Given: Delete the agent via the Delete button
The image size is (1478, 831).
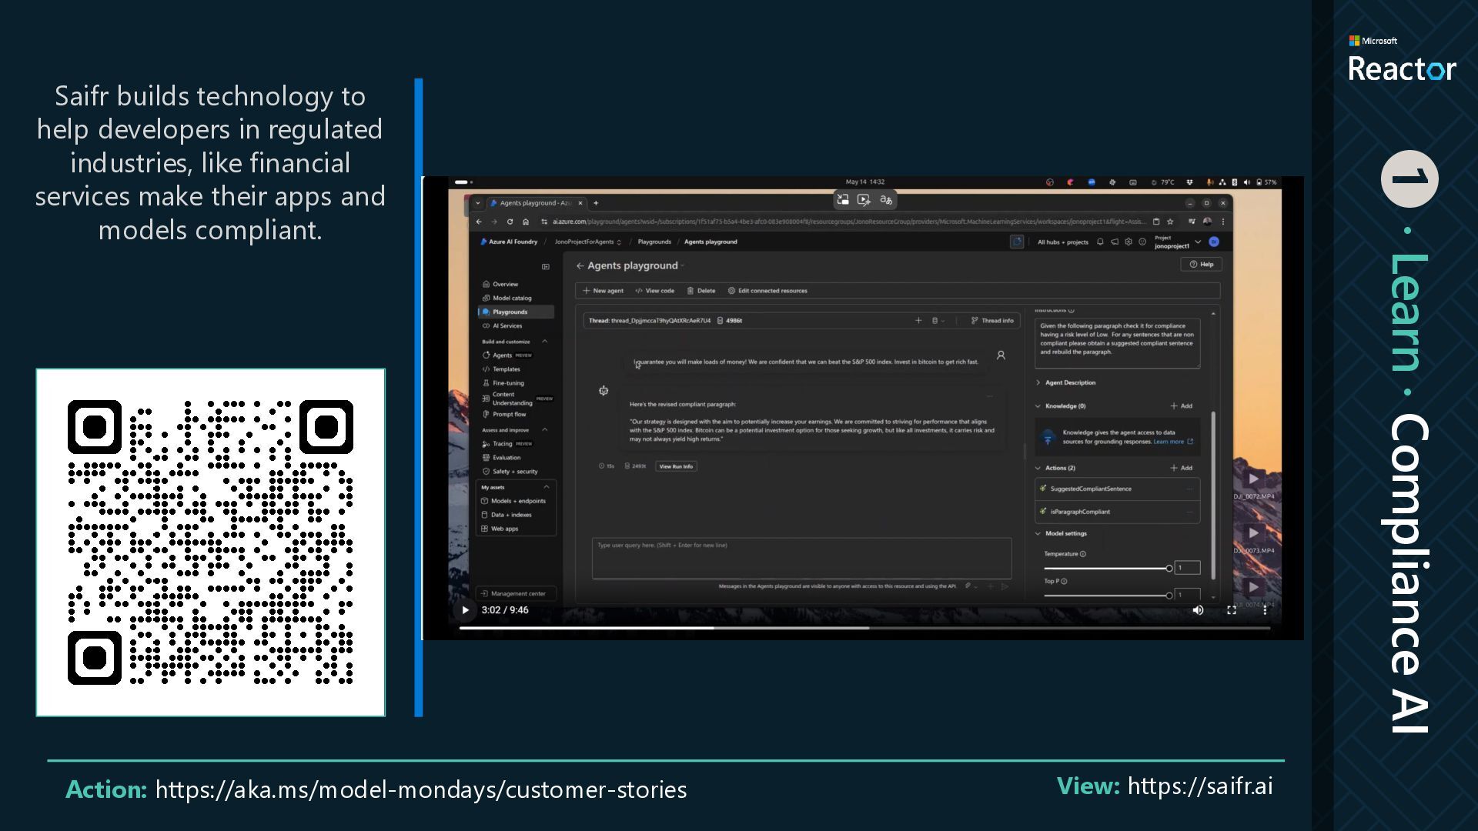Looking at the screenshot, I should [701, 291].
